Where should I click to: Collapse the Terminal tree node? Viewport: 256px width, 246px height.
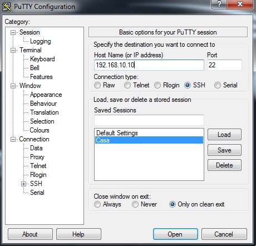click(13, 51)
